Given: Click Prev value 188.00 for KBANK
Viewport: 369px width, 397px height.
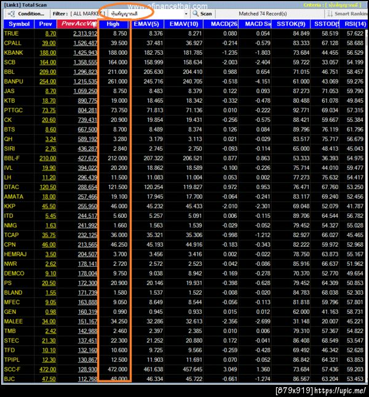Looking at the screenshot, I should [x=48, y=53].
